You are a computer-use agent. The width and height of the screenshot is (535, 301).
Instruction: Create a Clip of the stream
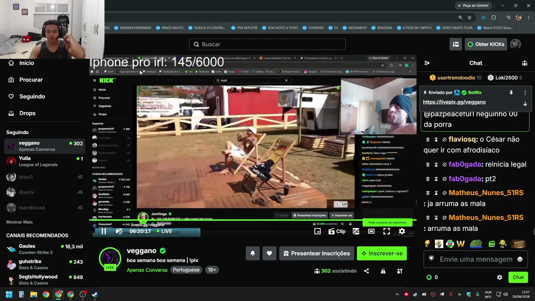(x=337, y=231)
